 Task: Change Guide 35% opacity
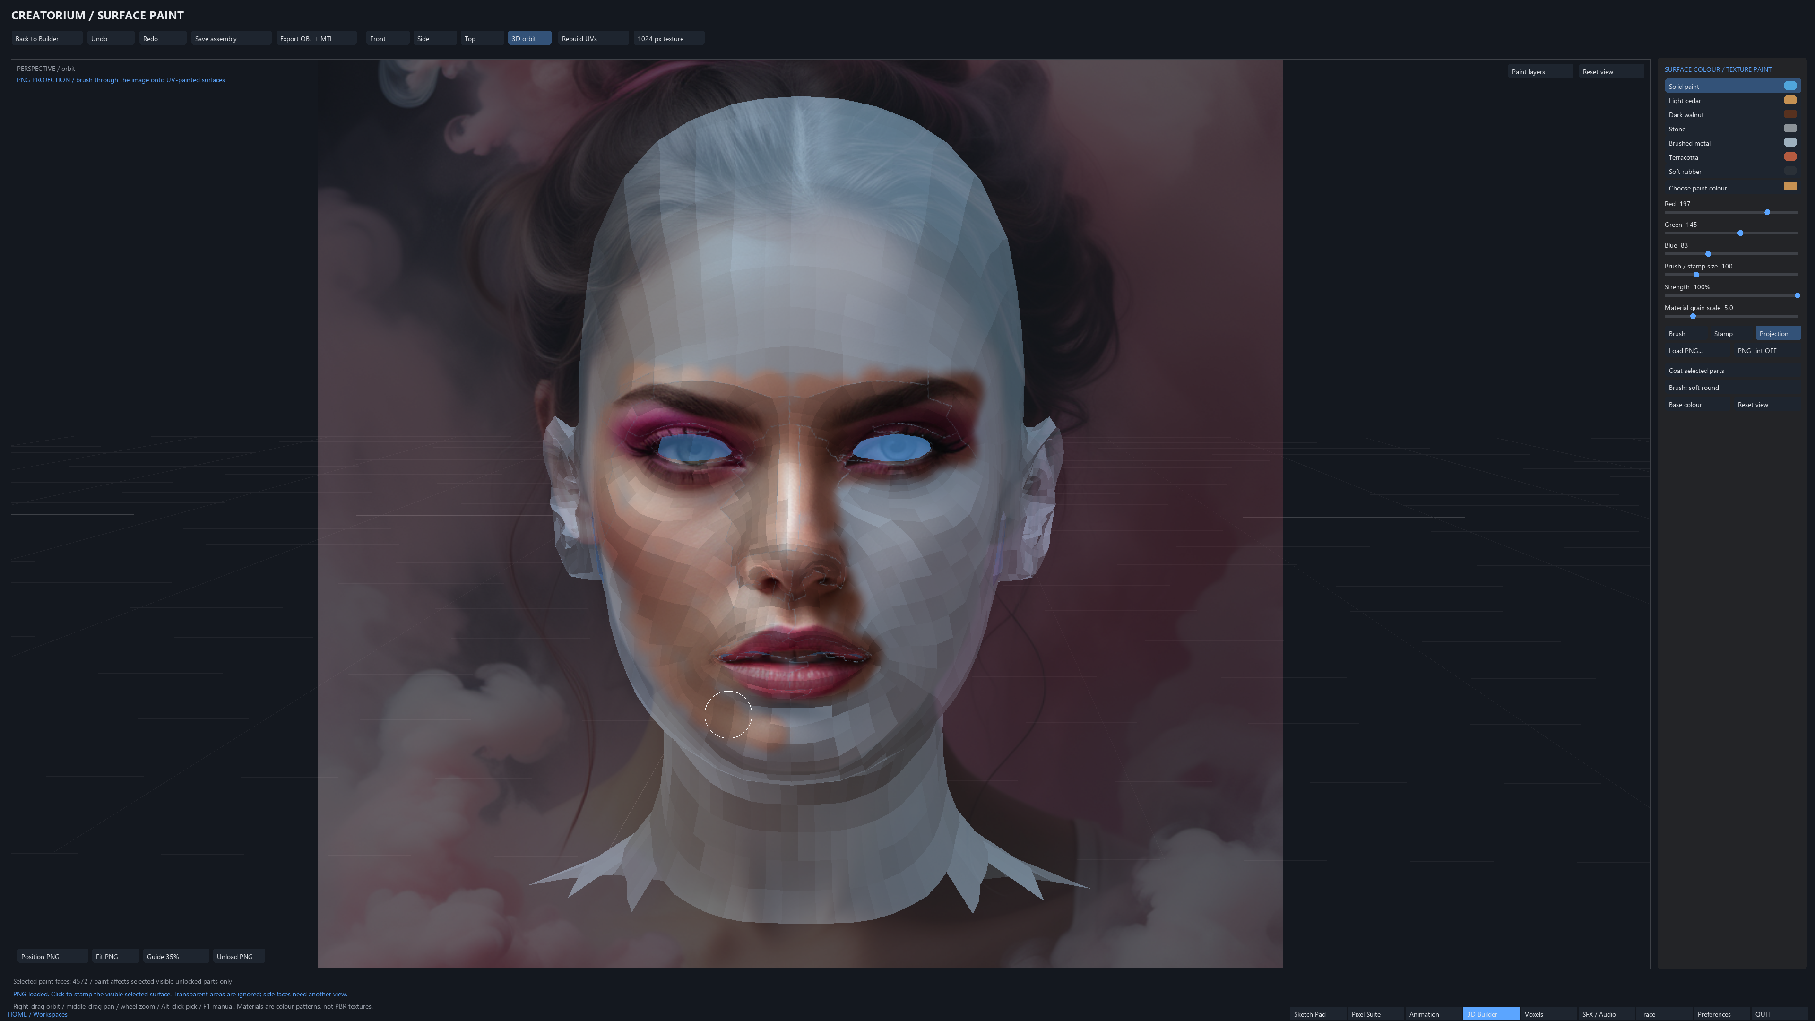tap(175, 956)
